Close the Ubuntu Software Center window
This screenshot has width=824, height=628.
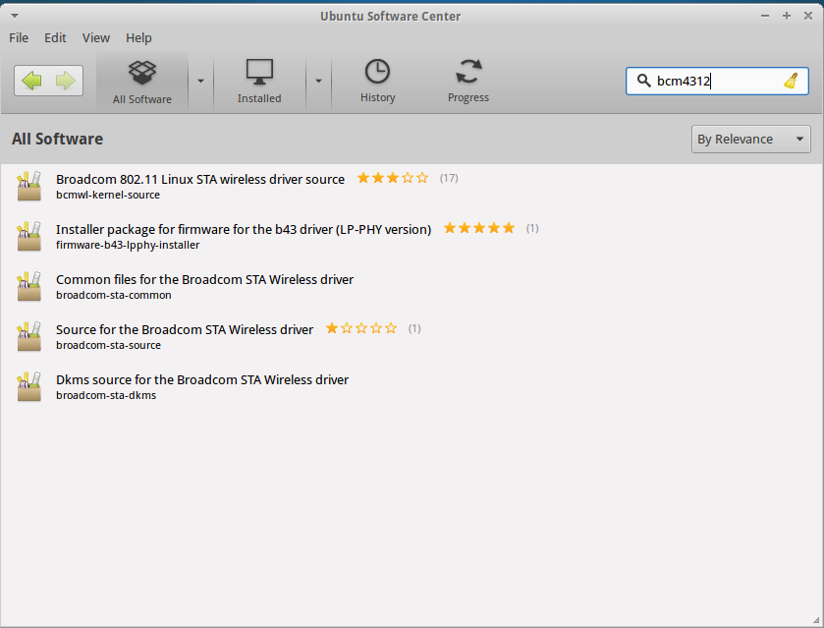tap(808, 16)
